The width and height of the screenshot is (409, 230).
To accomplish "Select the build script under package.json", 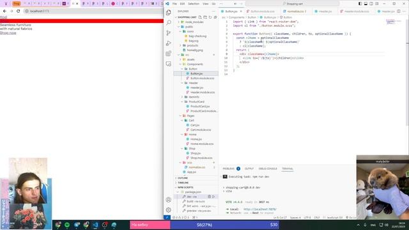I will tap(196, 201).
